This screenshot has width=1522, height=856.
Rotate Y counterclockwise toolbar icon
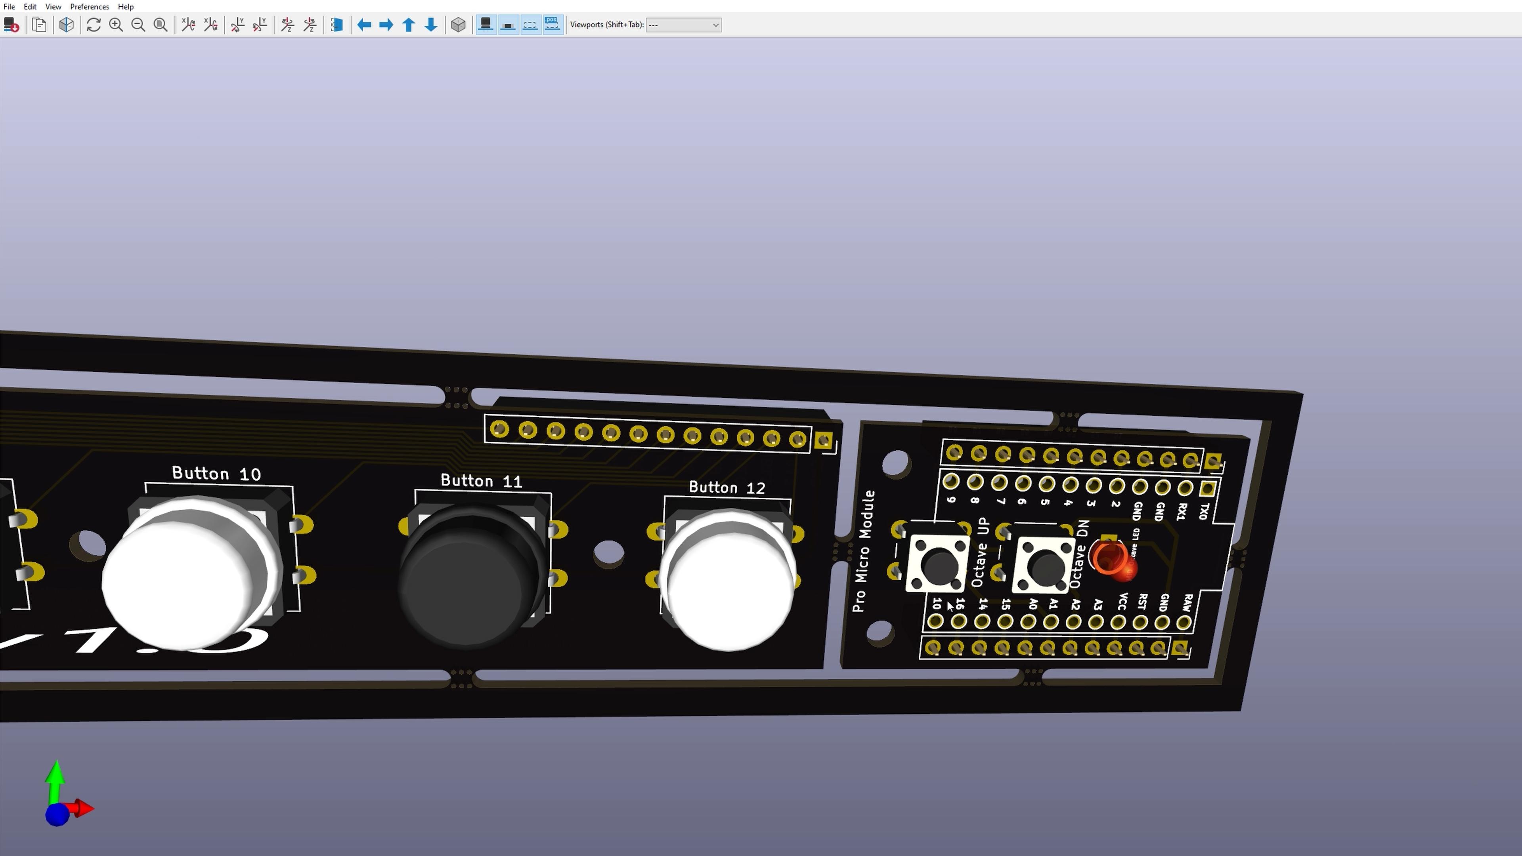click(x=260, y=25)
